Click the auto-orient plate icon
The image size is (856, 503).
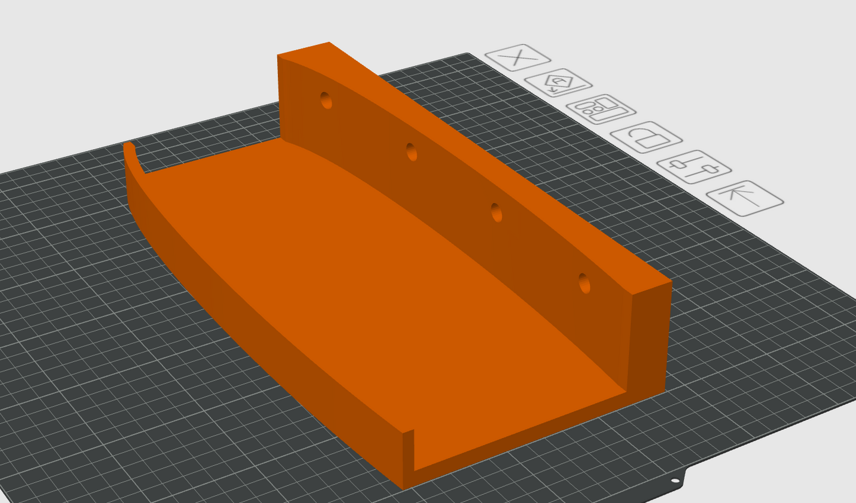pyautogui.click(x=559, y=83)
